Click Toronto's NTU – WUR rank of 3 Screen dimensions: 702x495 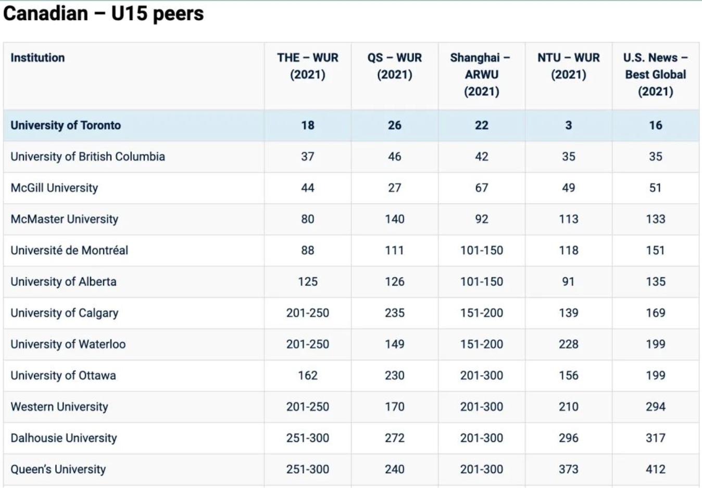tap(568, 126)
